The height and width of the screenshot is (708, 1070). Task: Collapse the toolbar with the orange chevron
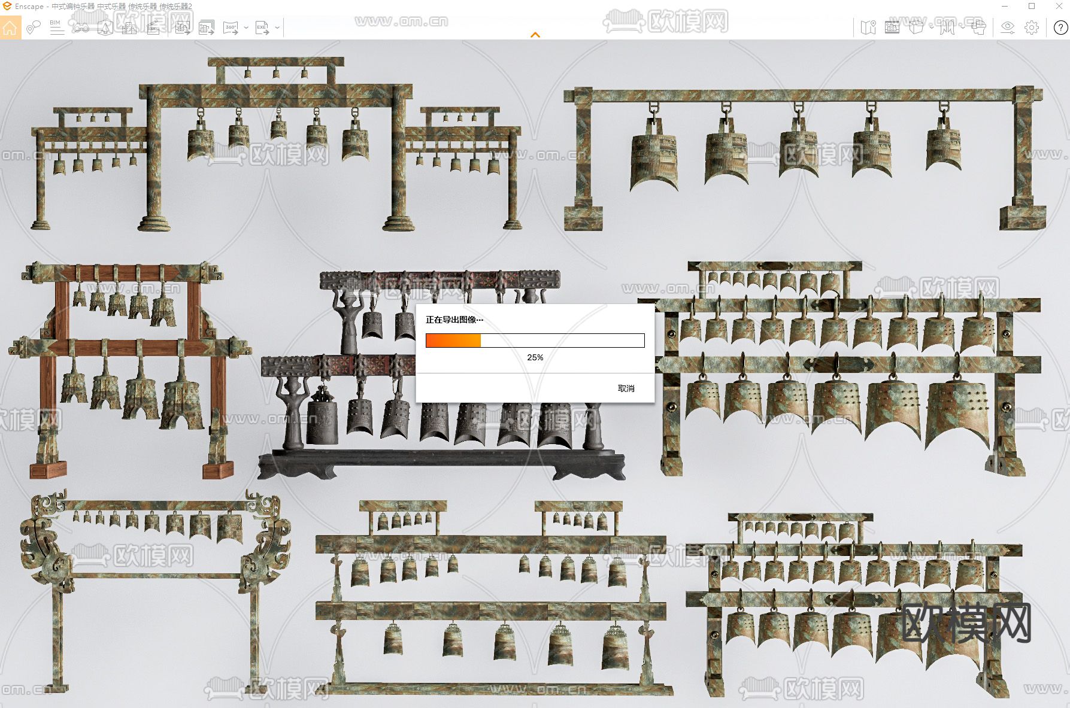(535, 35)
